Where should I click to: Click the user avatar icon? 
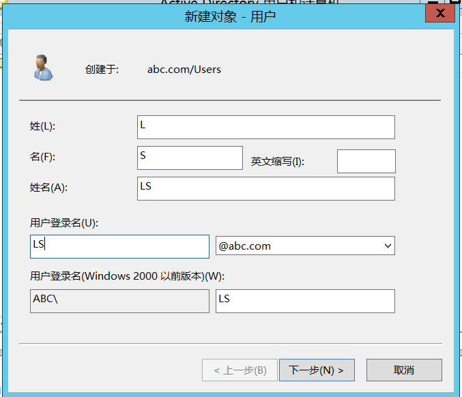(43, 68)
